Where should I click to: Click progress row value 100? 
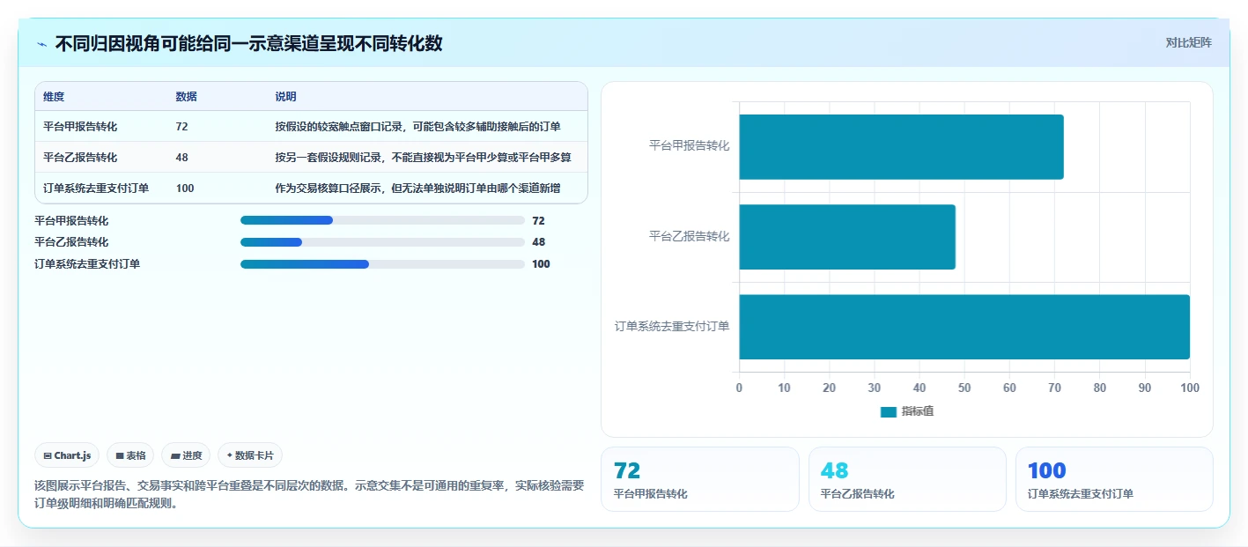coord(541,264)
